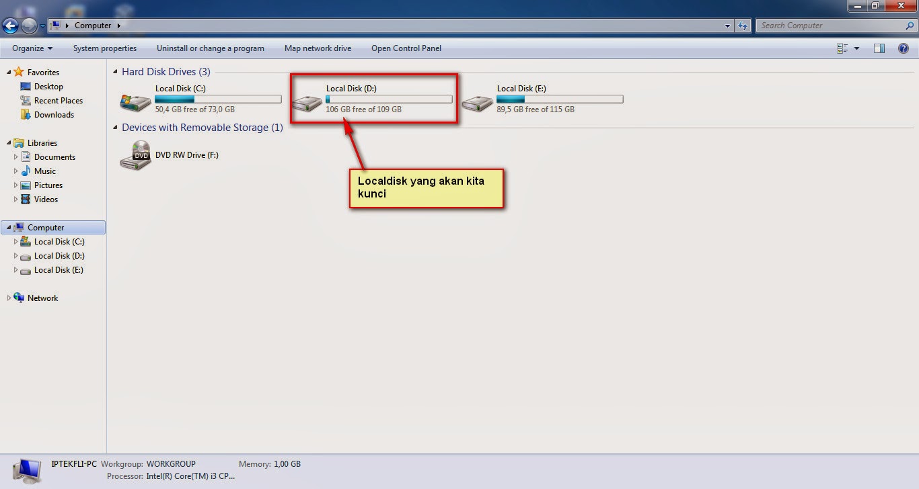Toggle the preview pane button
This screenshot has width=919, height=489.
(879, 48)
